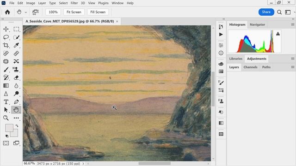296x166 pixels.
Task: Open the Histogram panel flyout menu
Action: point(293,24)
